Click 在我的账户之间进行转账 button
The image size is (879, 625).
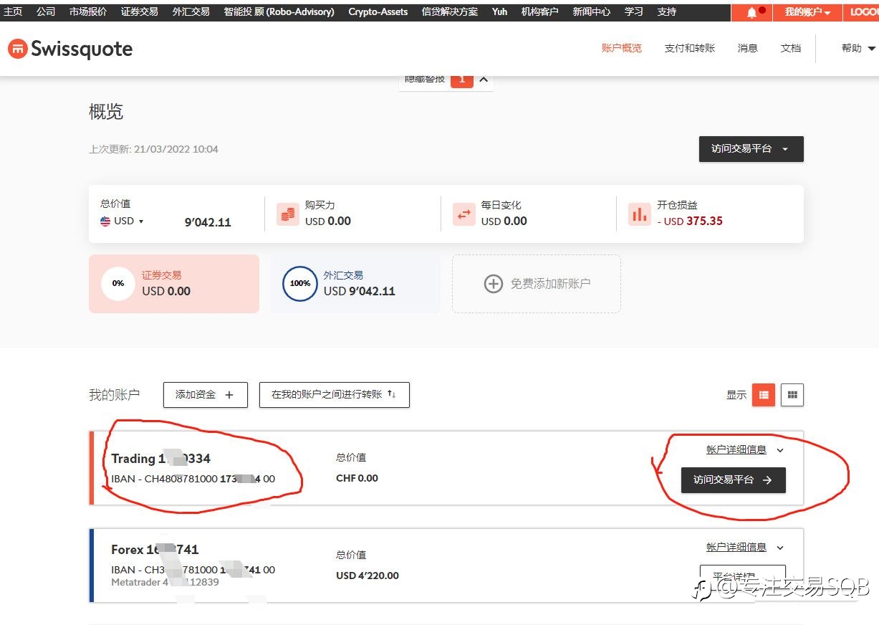(335, 395)
